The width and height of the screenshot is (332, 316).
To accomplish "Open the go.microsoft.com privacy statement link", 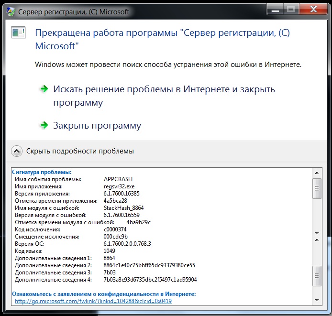I will click(93, 301).
